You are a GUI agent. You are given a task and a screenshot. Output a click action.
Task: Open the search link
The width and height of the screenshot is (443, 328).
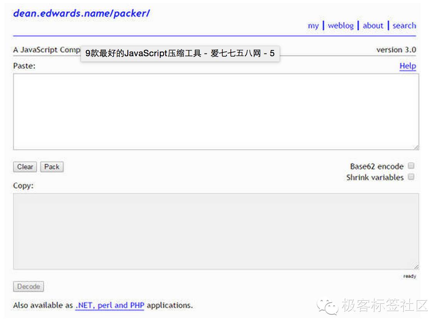pyautogui.click(x=404, y=26)
